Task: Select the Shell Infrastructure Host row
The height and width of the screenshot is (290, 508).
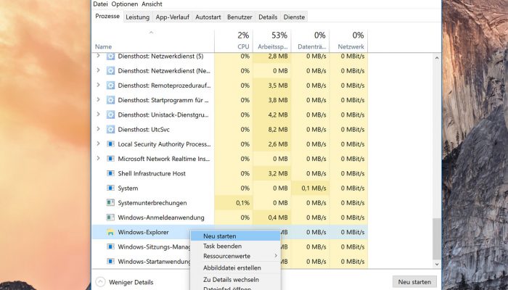Action: [230, 173]
